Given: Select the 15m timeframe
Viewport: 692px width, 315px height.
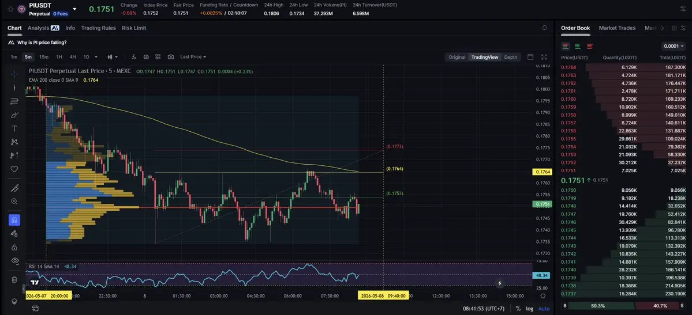Looking at the screenshot, I should tap(44, 57).
